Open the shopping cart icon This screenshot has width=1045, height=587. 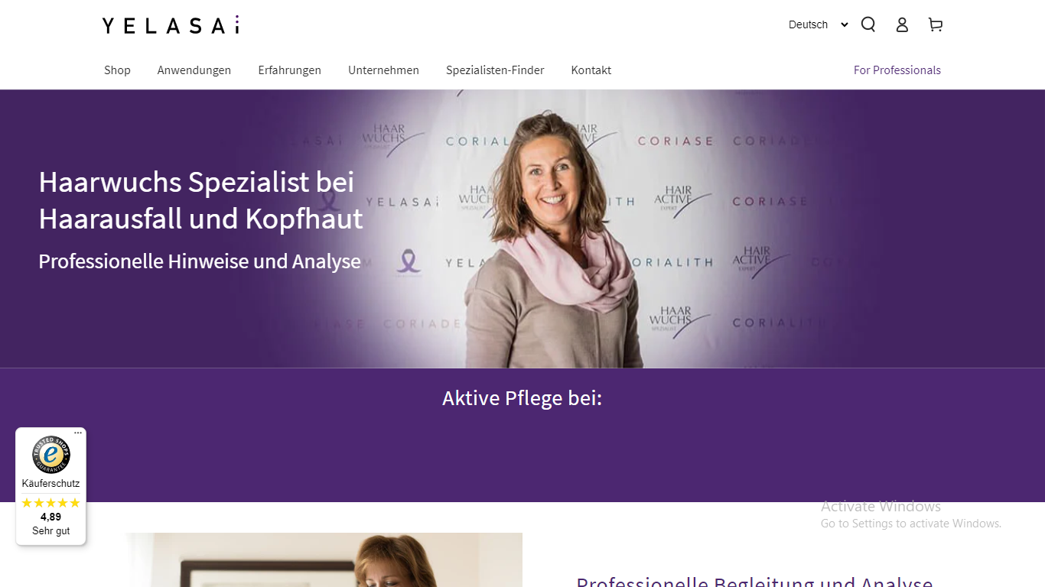click(x=936, y=24)
